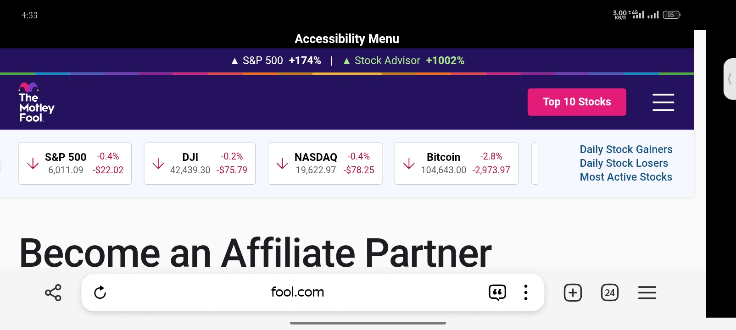Show the 24 open tabs
Viewport: 736px width, 330px height.
tap(610, 292)
